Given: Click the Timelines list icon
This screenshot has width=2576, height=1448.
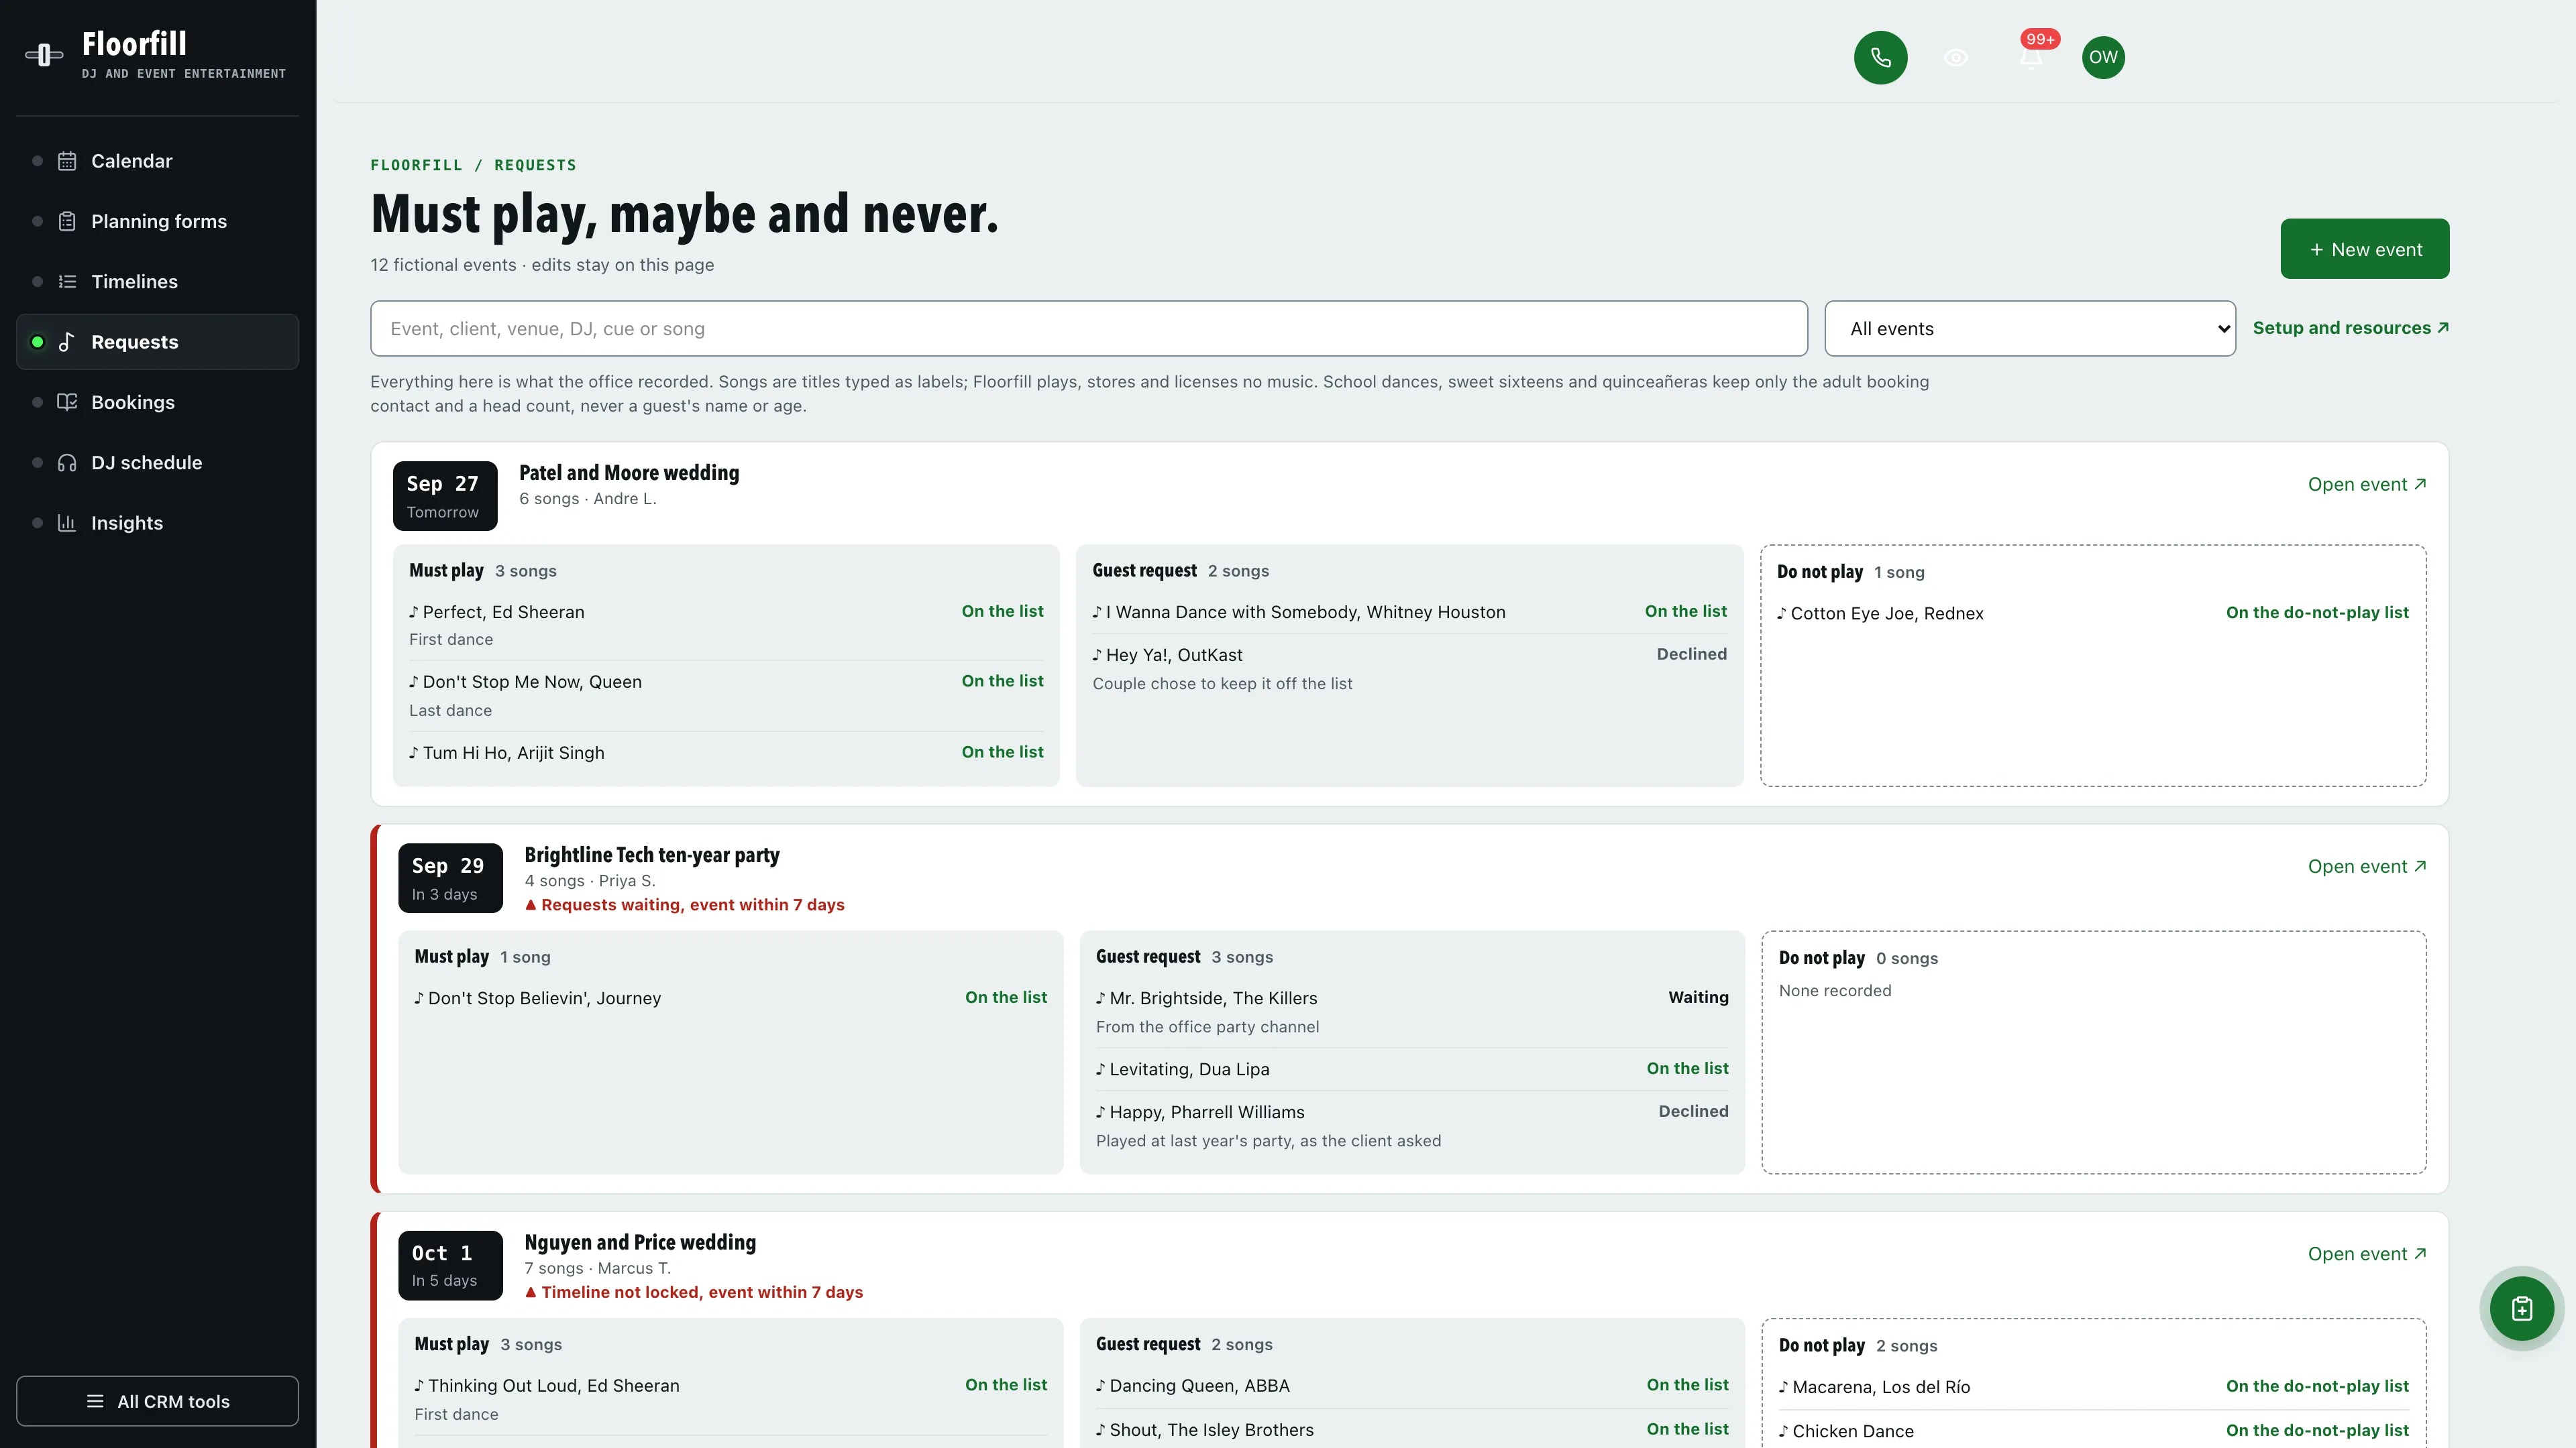Looking at the screenshot, I should tap(67, 282).
